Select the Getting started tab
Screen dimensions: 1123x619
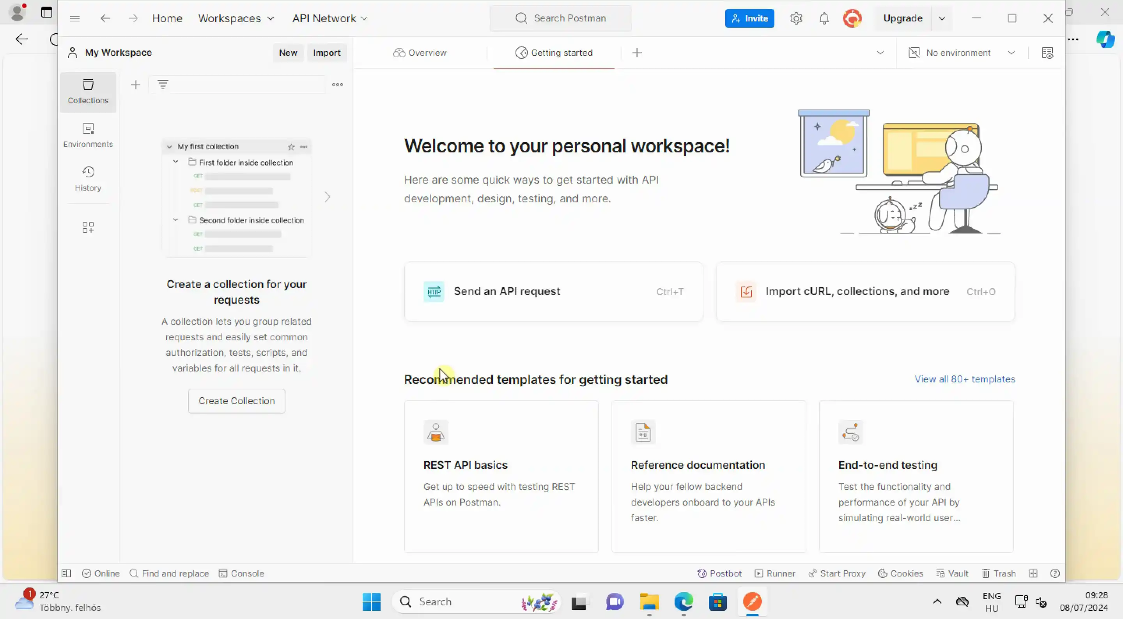(554, 53)
